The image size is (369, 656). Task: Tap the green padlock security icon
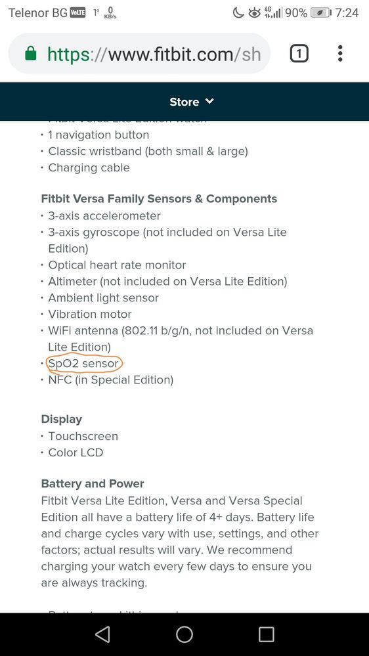click(x=31, y=54)
